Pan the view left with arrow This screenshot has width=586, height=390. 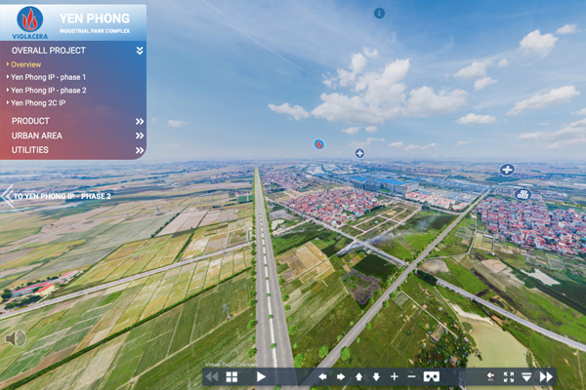322,376
